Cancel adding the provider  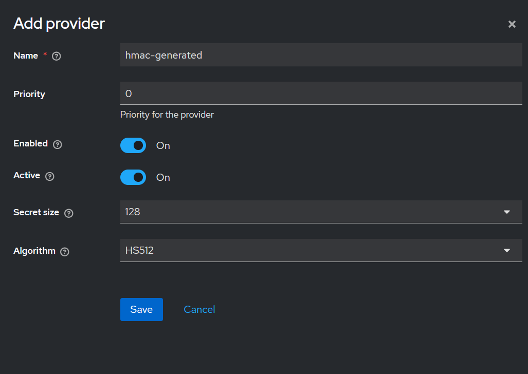pyautogui.click(x=199, y=309)
